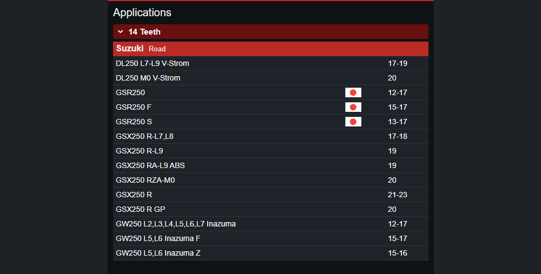This screenshot has height=274, width=541.
Task: Open GW250 L2,L3,L4,L5,L6,L7 Inazuma entry
Action: click(176, 224)
